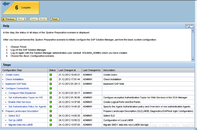Open the Enable Web Services link
This screenshot has height=130, width=197.
coord(19,102)
